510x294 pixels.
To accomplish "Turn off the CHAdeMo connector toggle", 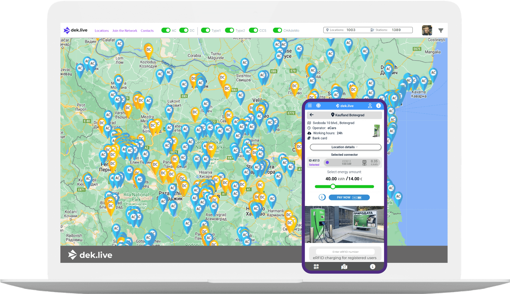I will click(x=277, y=30).
